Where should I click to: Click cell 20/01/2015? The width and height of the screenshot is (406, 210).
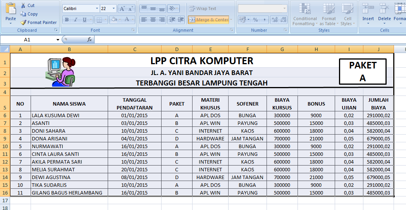tap(135, 170)
